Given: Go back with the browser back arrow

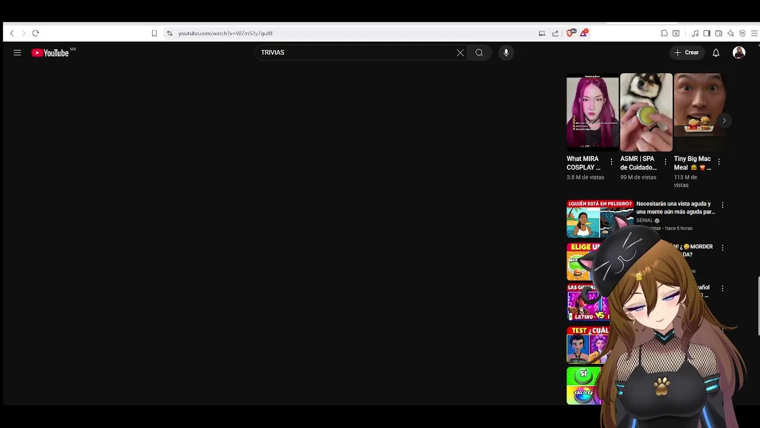Looking at the screenshot, I should 12,33.
